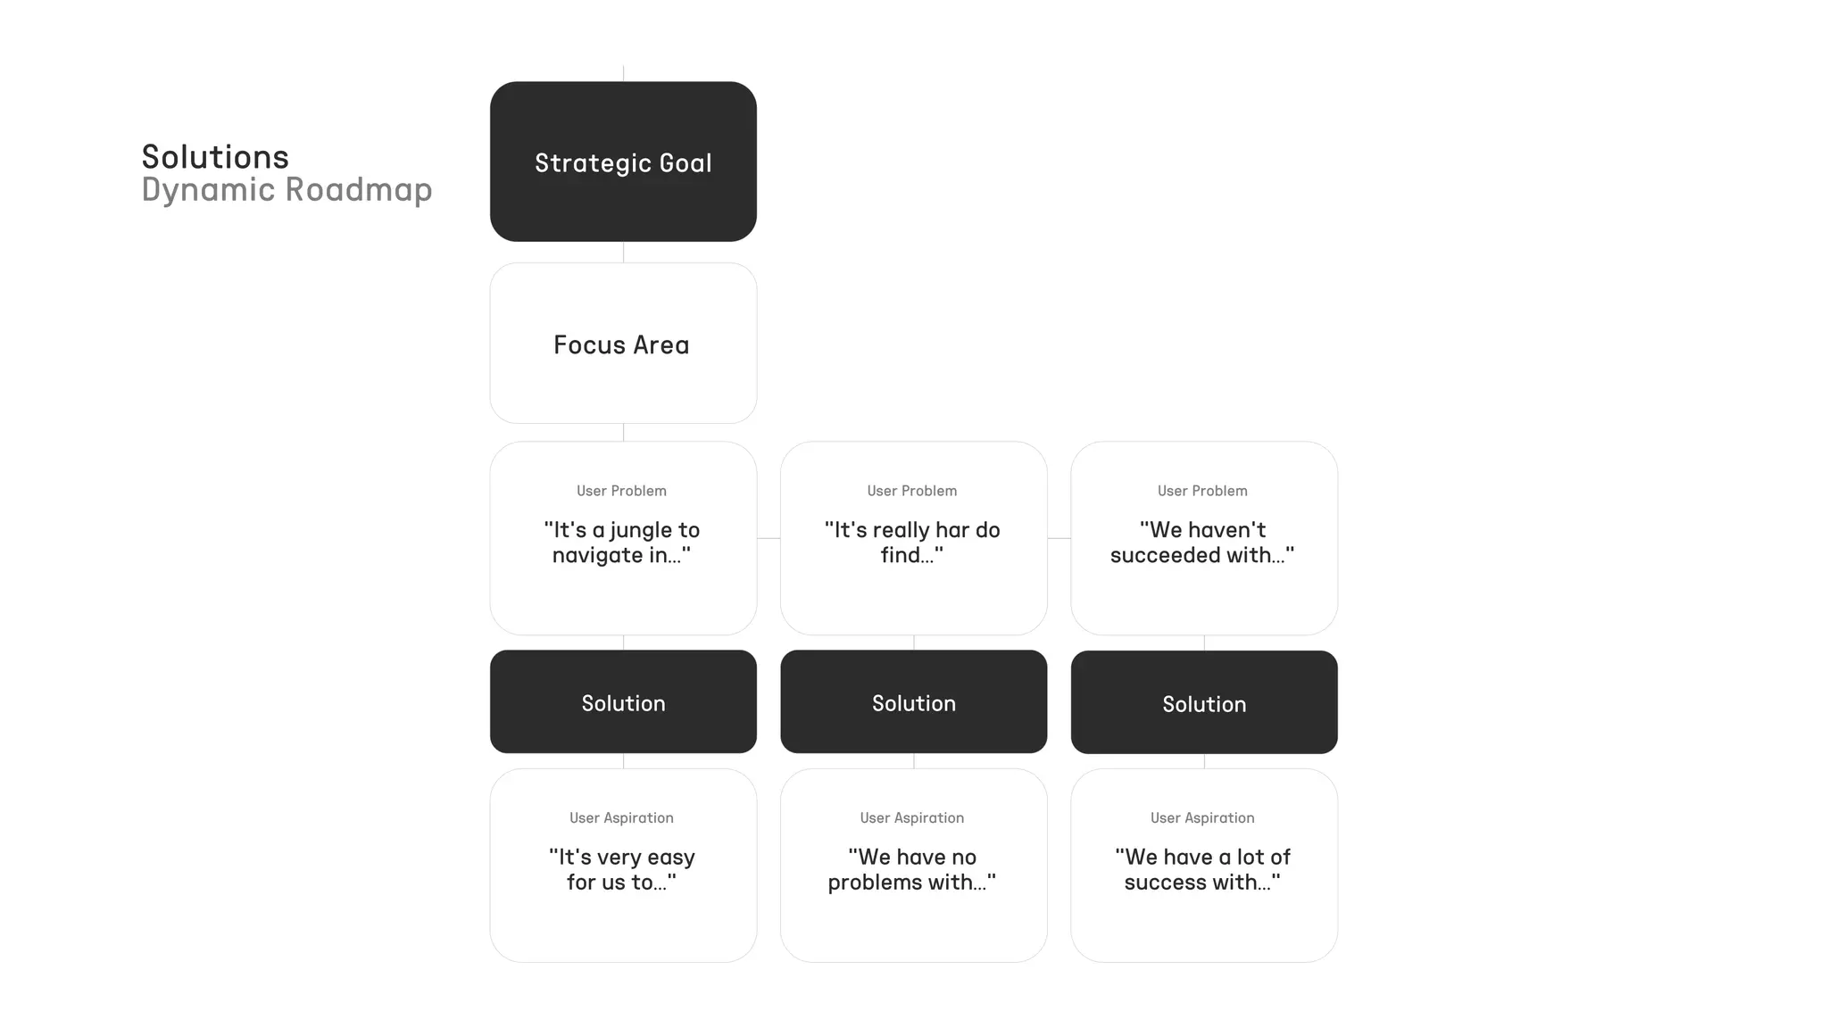Click the "Solutions" heading text
Viewport: 1828px width, 1028px height.
(x=215, y=157)
